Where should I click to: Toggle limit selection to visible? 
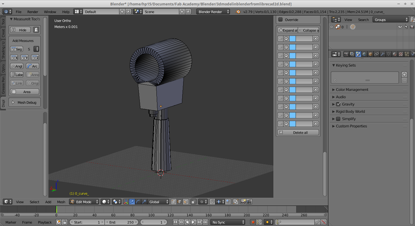pyautogui.click(x=194, y=202)
